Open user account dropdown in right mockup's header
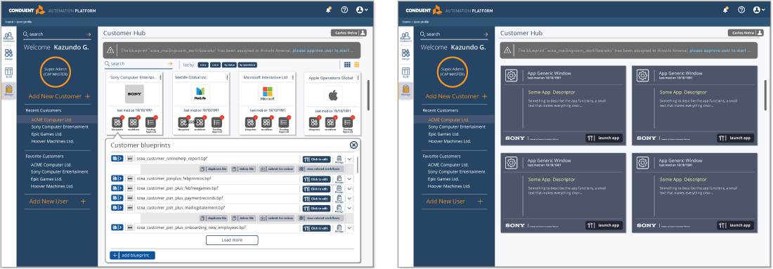The width and height of the screenshot is (773, 269). pyautogui.click(x=760, y=10)
